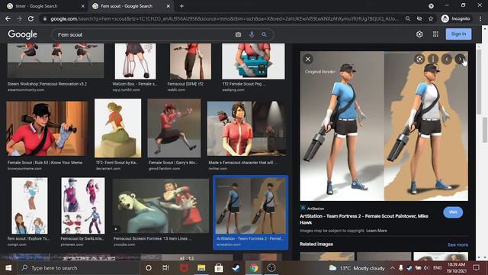488x275 pixels.
Task: Open TF2 Feml Scout deviantart thumbnail
Action: coord(117,128)
